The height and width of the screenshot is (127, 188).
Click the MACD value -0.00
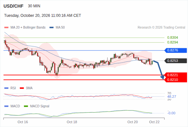(x=171, y=113)
